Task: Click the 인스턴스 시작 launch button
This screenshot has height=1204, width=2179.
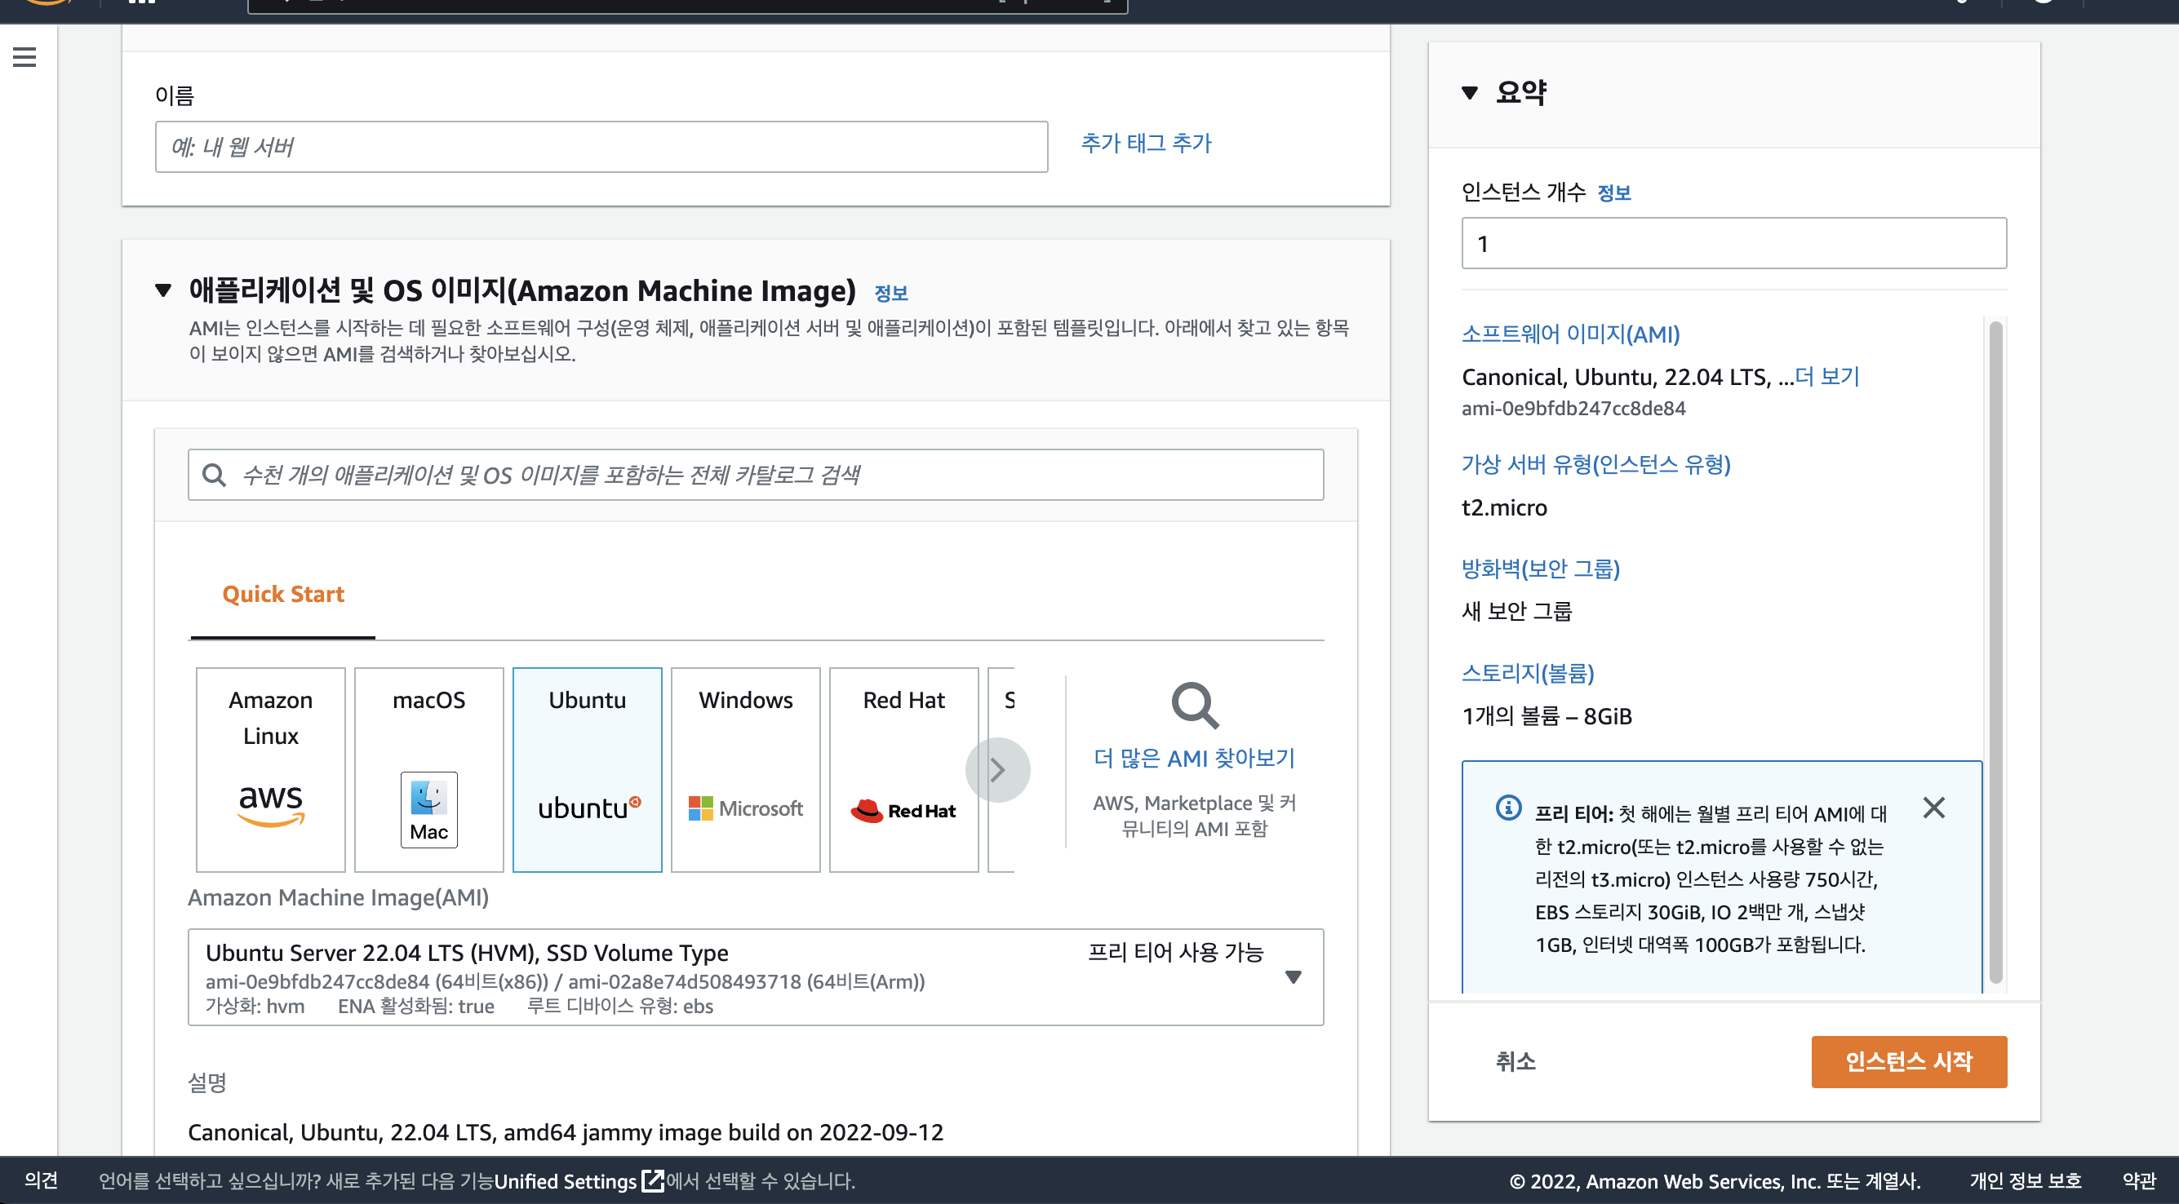Action: pos(1908,1061)
